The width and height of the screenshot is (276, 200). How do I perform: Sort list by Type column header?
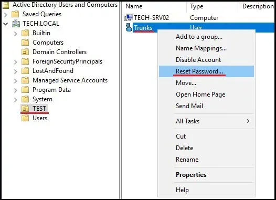click(x=213, y=6)
